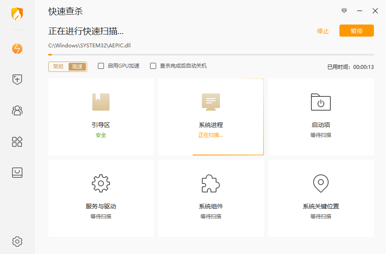The image size is (386, 254).
Task: Click the 系统关键位置 location pin icon
Action: [320, 183]
